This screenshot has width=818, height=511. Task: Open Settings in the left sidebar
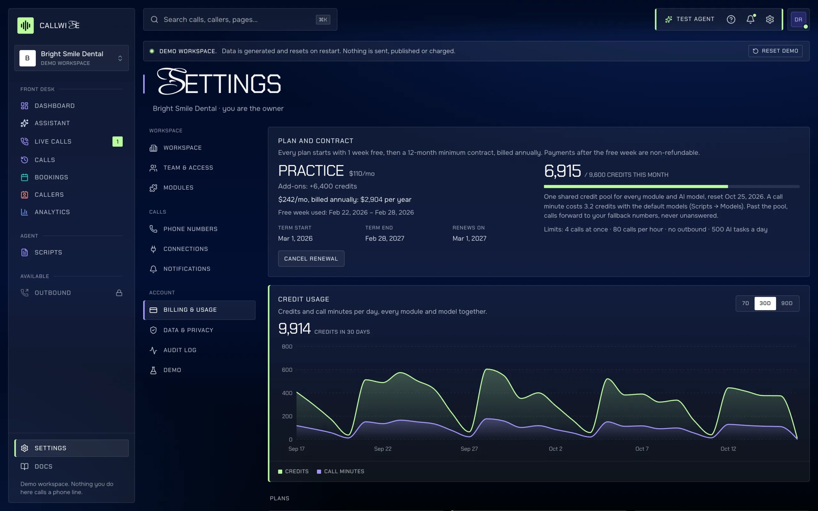72,448
